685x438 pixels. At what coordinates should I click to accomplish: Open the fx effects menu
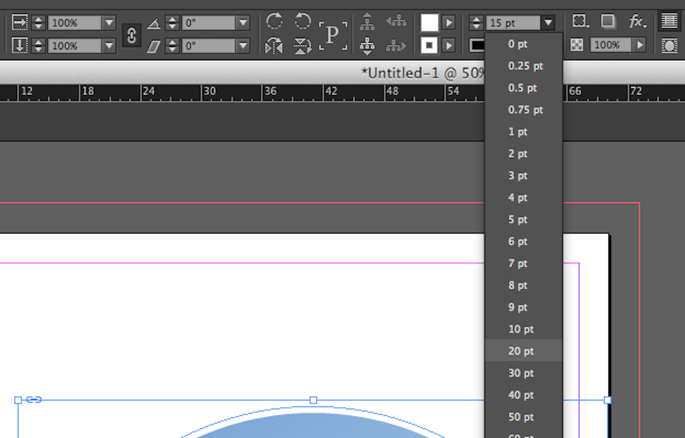click(638, 22)
